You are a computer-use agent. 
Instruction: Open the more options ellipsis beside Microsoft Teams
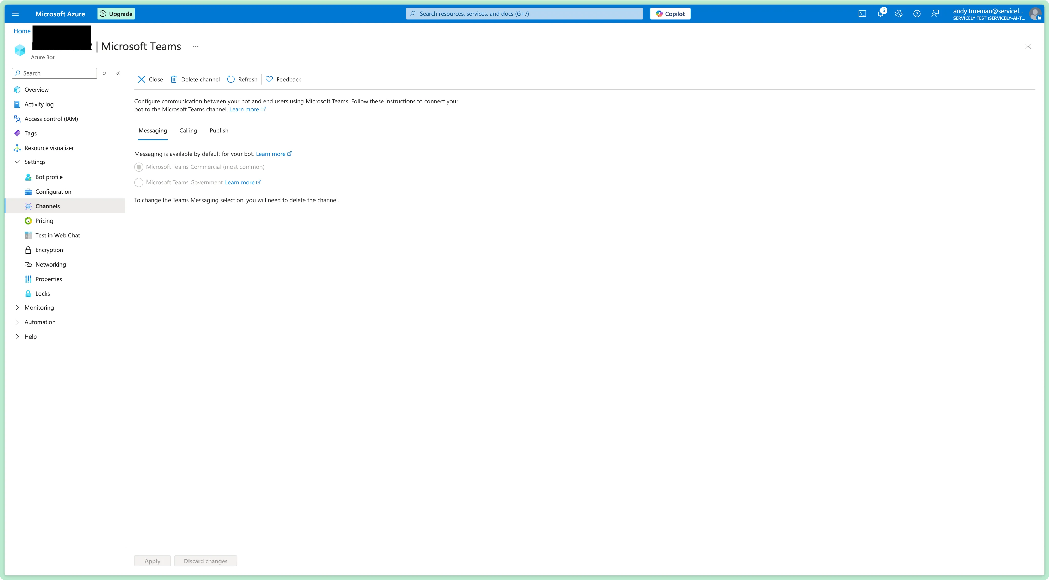tap(196, 46)
